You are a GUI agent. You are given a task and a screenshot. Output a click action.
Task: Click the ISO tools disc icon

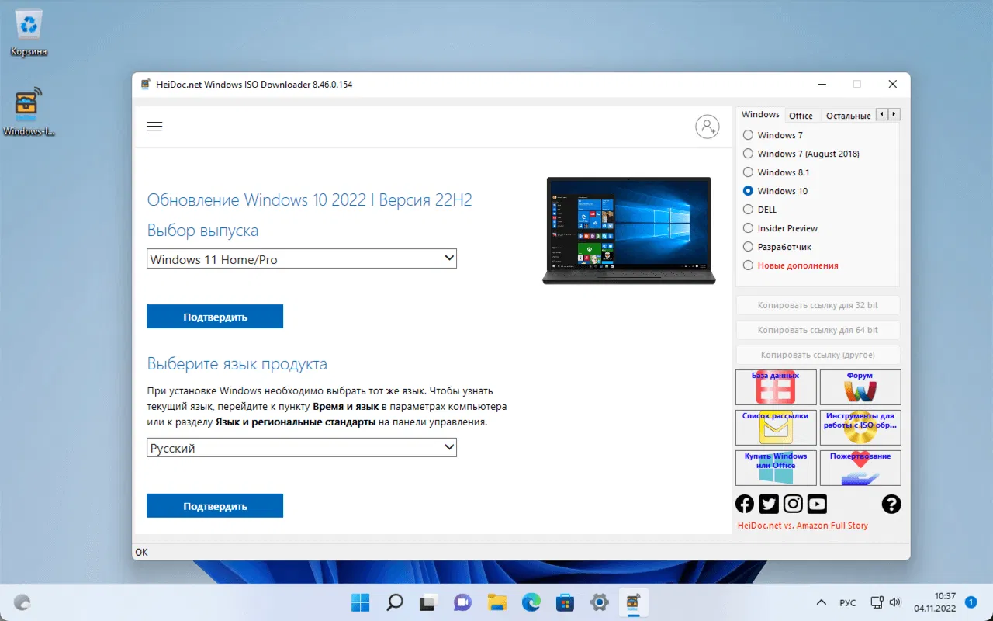coord(860,428)
